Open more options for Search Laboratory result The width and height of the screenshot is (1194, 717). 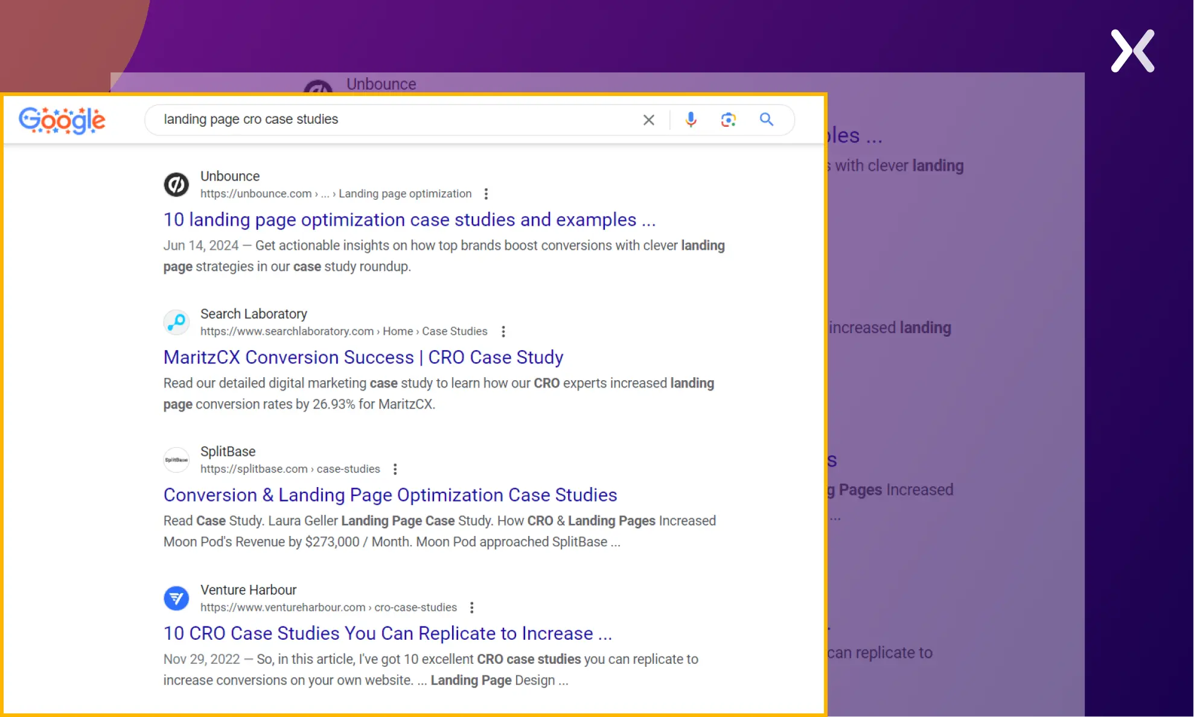tap(503, 331)
